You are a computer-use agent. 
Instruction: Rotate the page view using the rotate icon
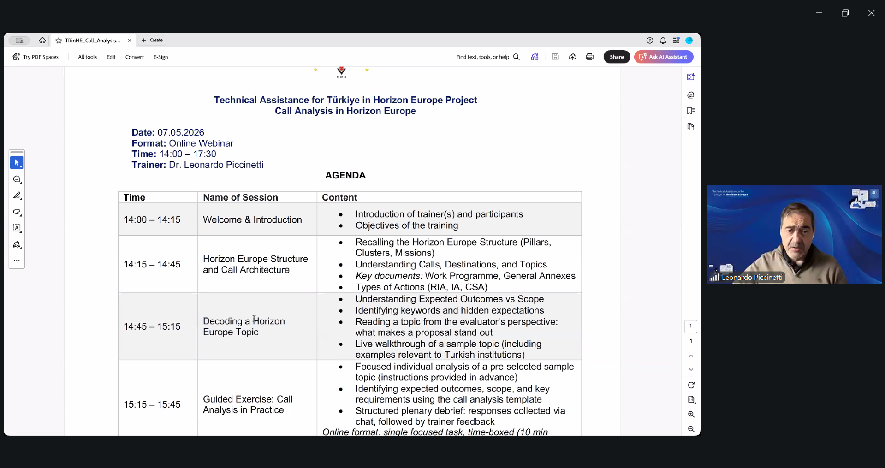(x=691, y=385)
